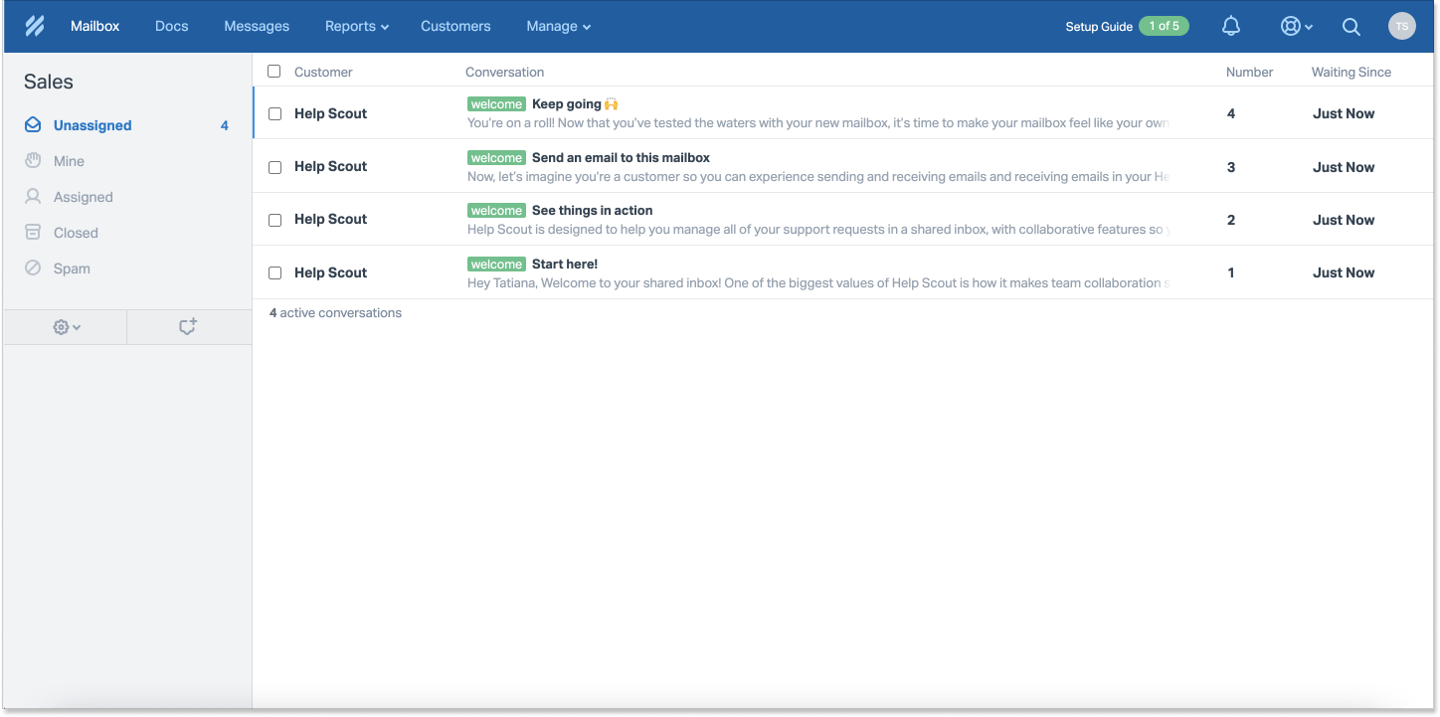This screenshot has width=1440, height=717.
Task: Click the Help Scout customer in 'Keep going' row
Action: click(x=330, y=113)
